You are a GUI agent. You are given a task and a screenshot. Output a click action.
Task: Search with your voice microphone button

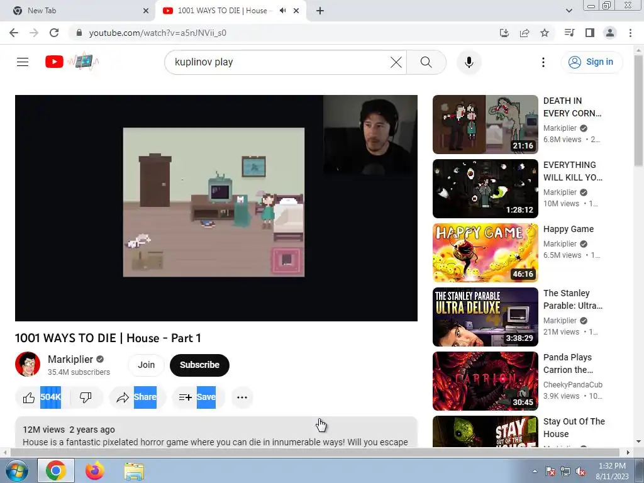click(469, 62)
